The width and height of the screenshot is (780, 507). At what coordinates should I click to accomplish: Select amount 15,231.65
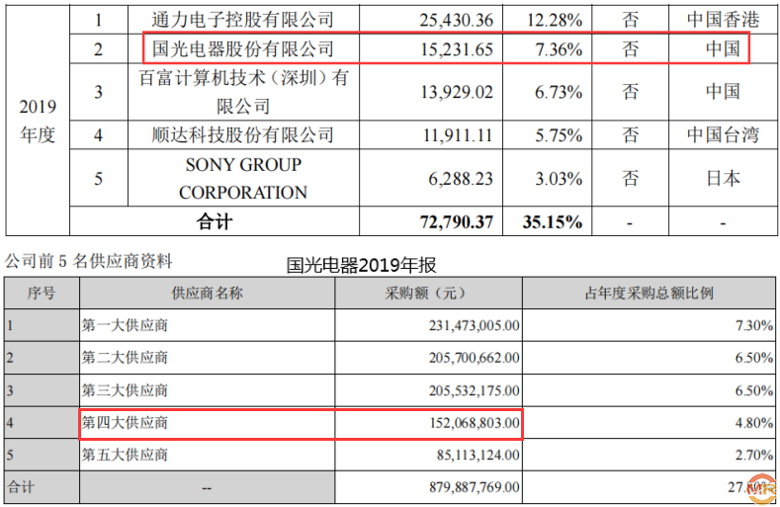click(x=457, y=49)
